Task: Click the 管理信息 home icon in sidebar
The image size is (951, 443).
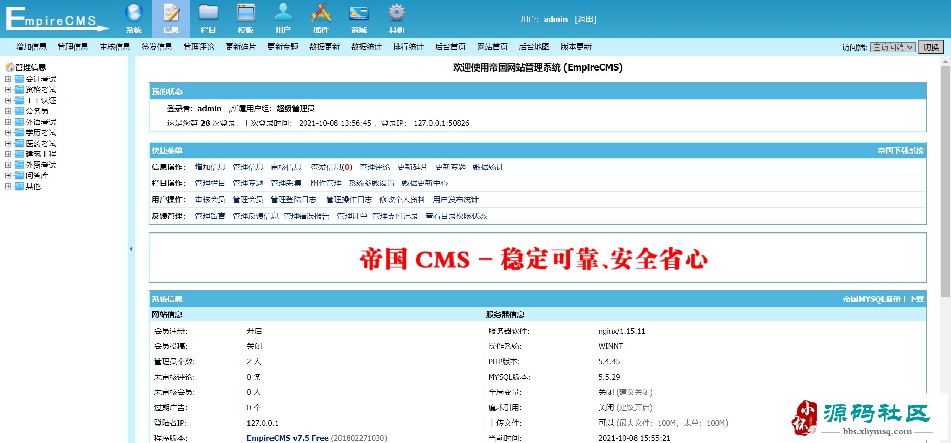Action: (x=10, y=67)
